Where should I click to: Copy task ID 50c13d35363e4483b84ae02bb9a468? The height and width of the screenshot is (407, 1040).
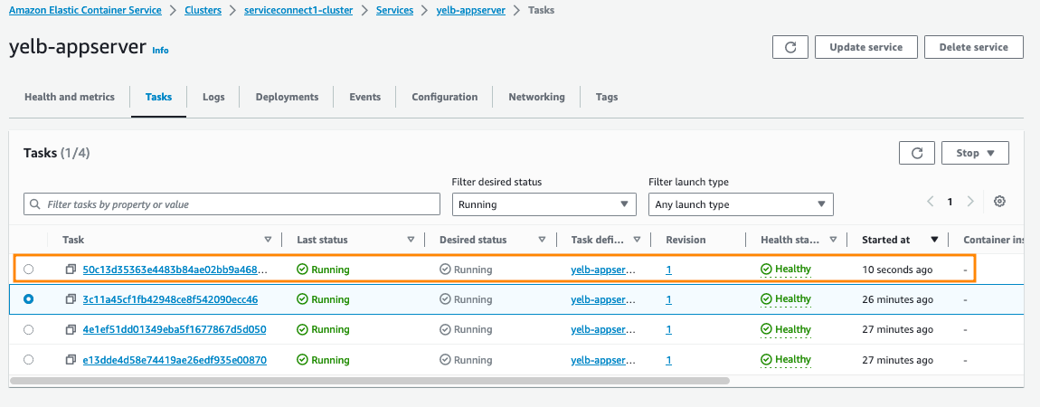click(x=71, y=270)
